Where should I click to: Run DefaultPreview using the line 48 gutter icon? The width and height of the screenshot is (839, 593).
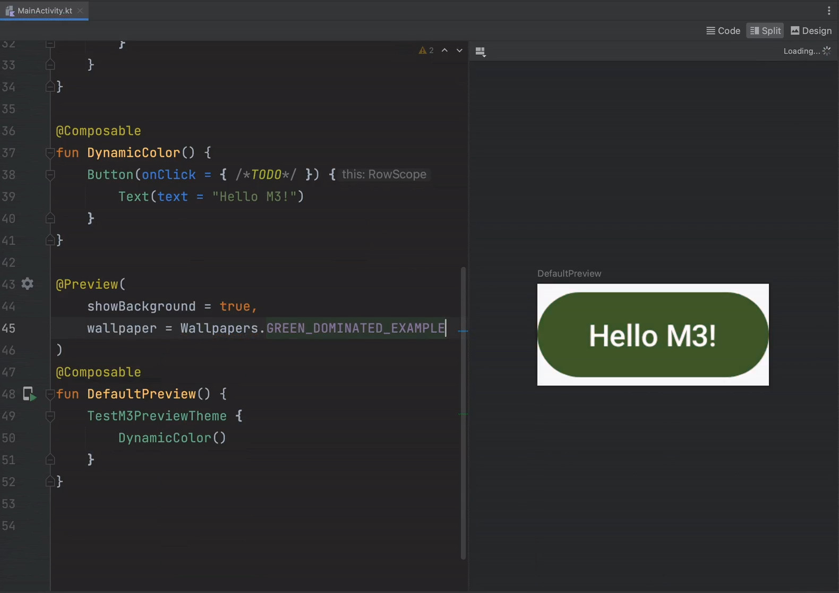click(29, 394)
